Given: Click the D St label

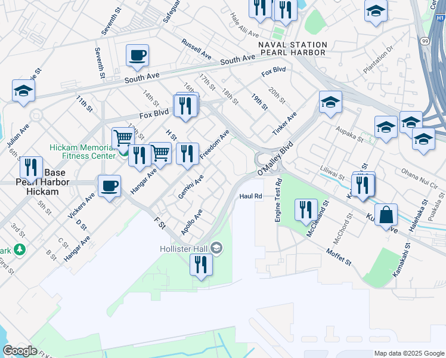Looking at the screenshot, I should tap(81, 225).
